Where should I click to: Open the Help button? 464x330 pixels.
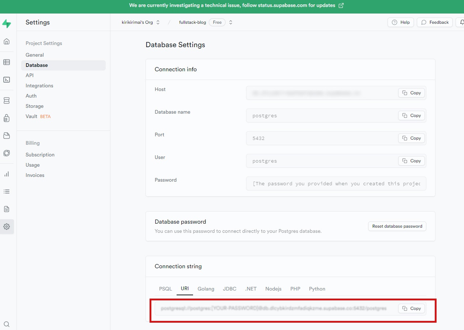coord(401,22)
